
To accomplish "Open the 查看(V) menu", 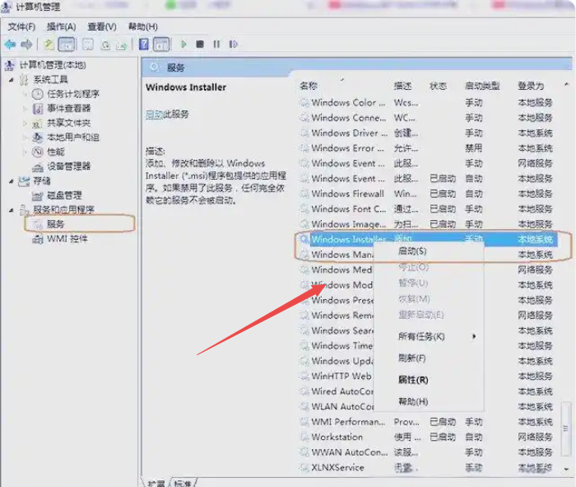I will pyautogui.click(x=102, y=27).
